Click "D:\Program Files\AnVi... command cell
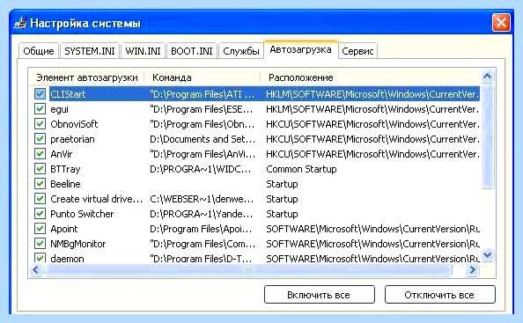The height and width of the screenshot is (323, 523). coord(203,154)
